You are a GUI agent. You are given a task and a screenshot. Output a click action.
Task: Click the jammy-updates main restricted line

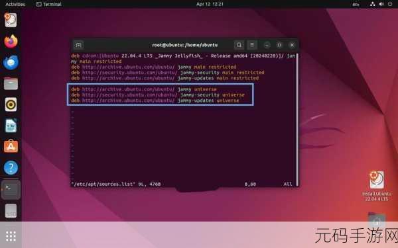coord(165,78)
